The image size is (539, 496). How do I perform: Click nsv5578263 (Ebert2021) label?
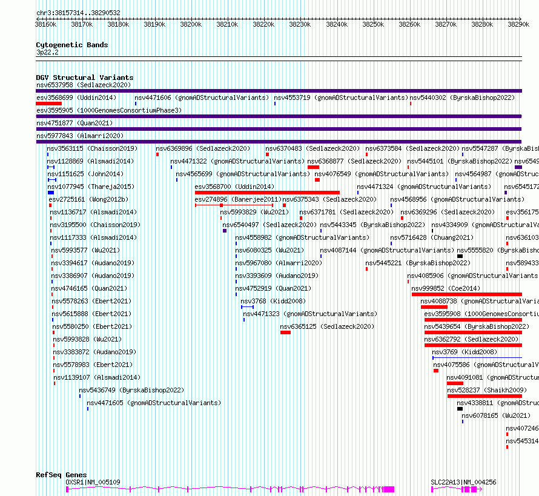pos(91,301)
